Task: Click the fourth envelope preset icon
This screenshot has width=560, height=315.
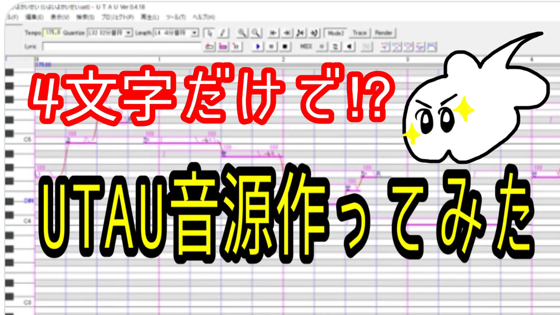Action: pyautogui.click(x=421, y=47)
